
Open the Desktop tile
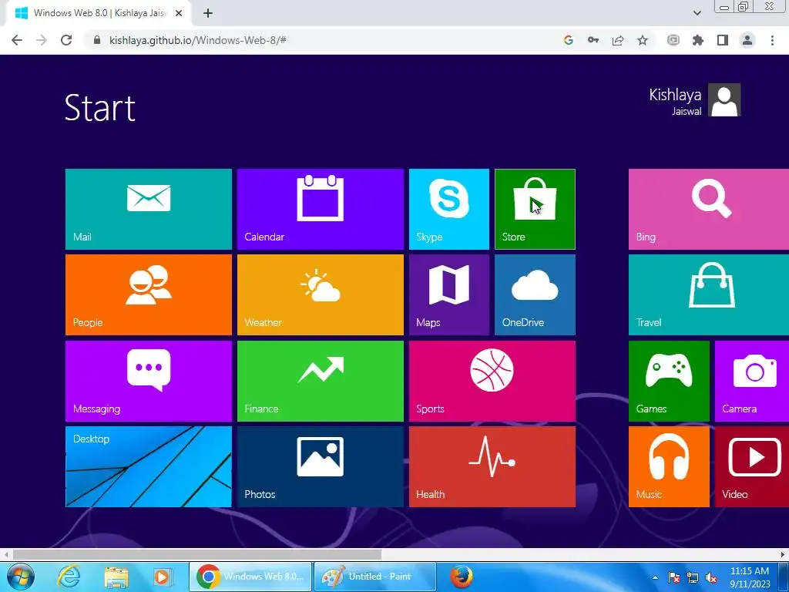[x=149, y=466]
